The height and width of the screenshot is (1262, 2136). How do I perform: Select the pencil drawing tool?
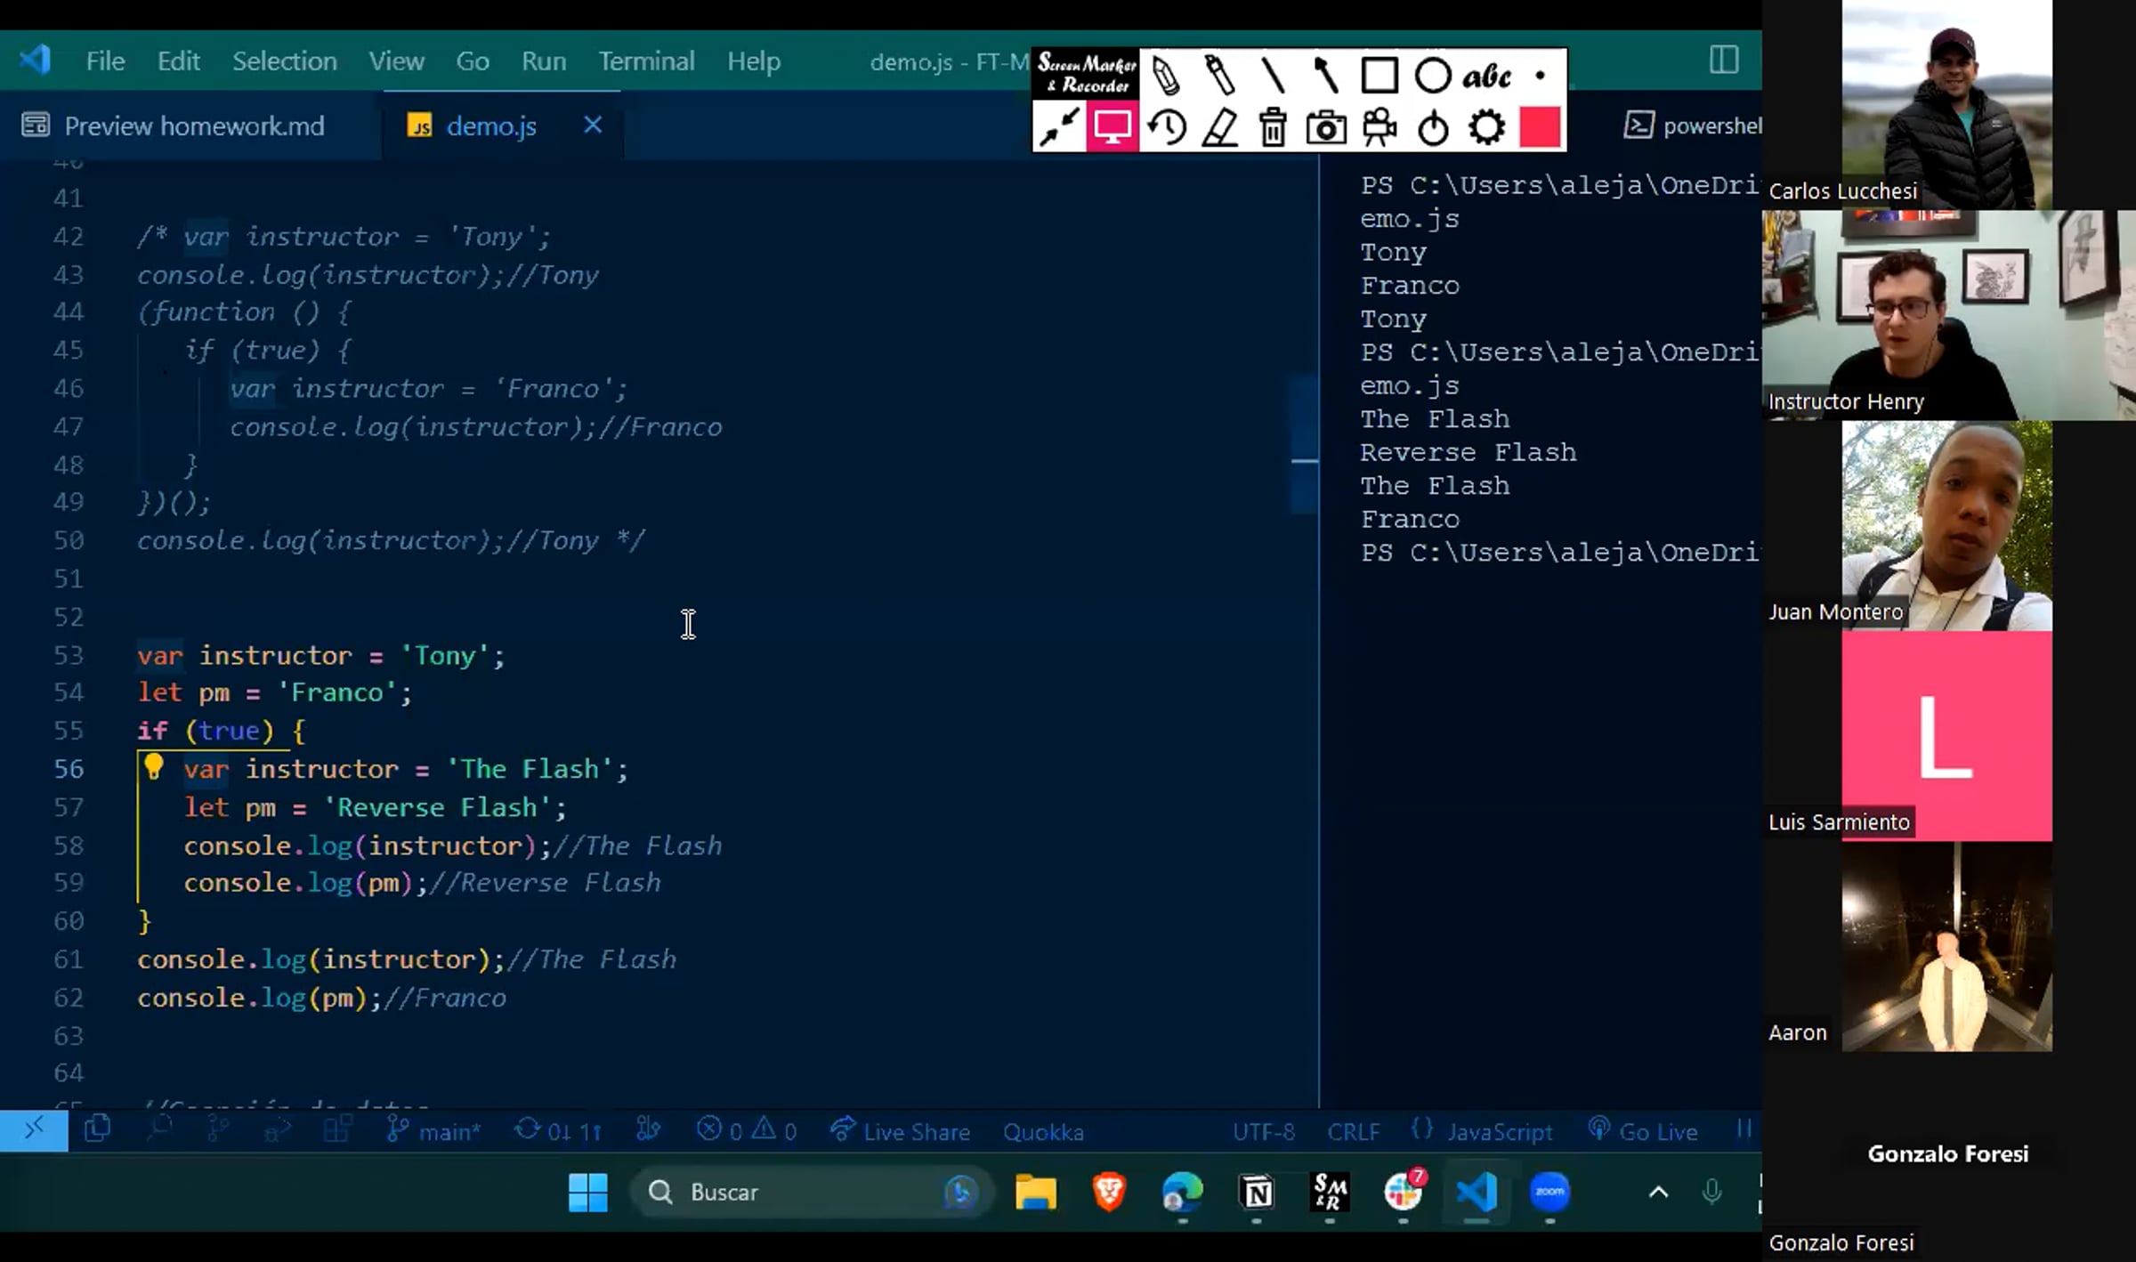click(x=1166, y=76)
